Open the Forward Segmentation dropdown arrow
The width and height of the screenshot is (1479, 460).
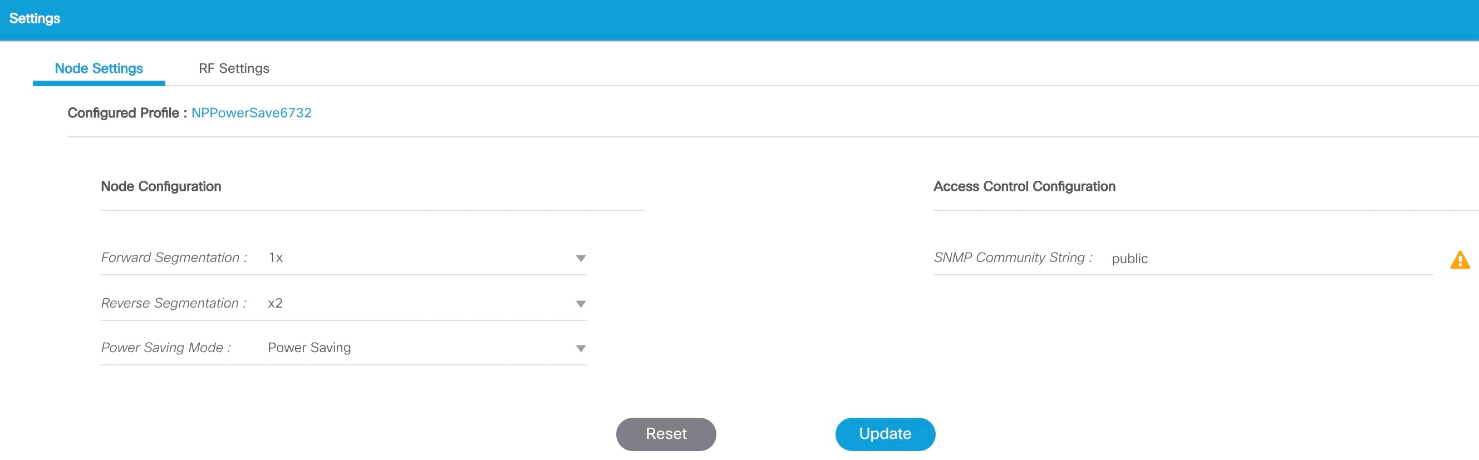581,259
